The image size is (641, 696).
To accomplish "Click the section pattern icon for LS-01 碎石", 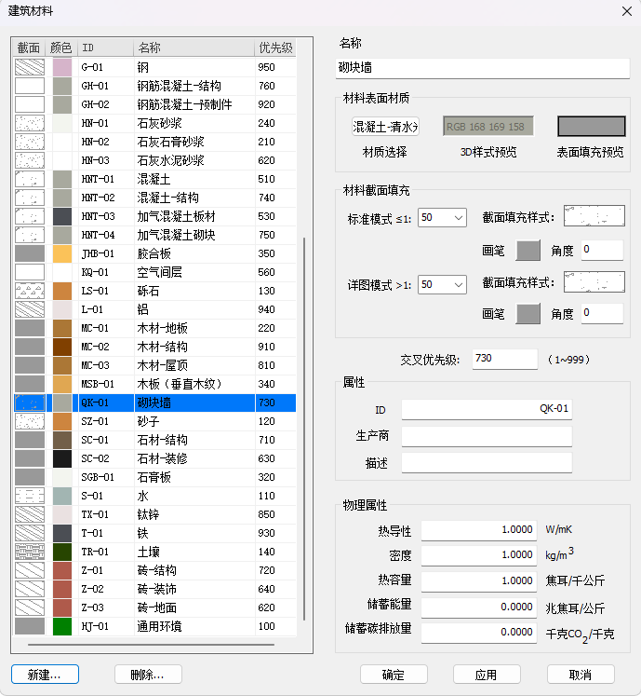I will tap(30, 291).
